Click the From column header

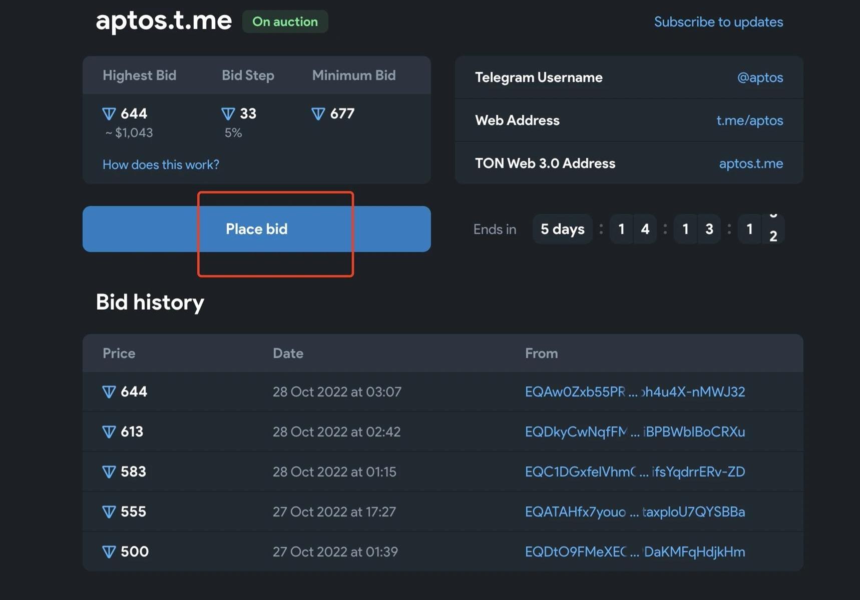click(x=541, y=353)
